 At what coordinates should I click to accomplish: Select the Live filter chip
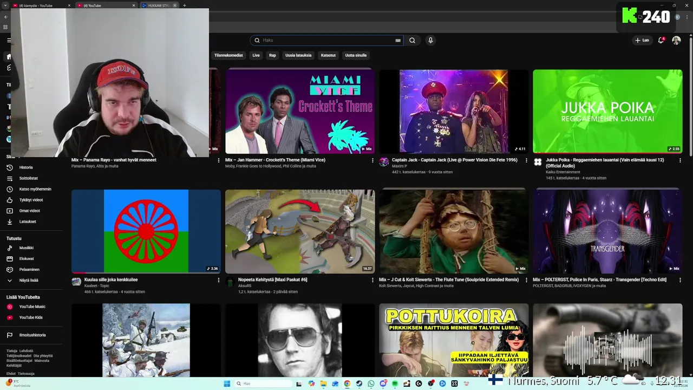pyautogui.click(x=256, y=55)
